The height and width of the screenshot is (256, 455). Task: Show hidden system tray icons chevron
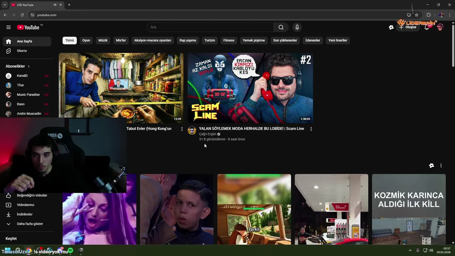(x=410, y=251)
